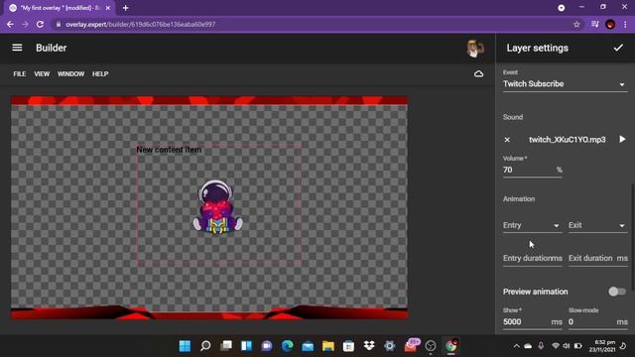
Task: Remove the twitch_XKuC1YO.mp3 sound file
Action: coord(507,140)
